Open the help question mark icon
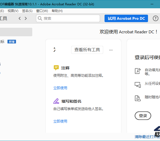 coord(155,18)
